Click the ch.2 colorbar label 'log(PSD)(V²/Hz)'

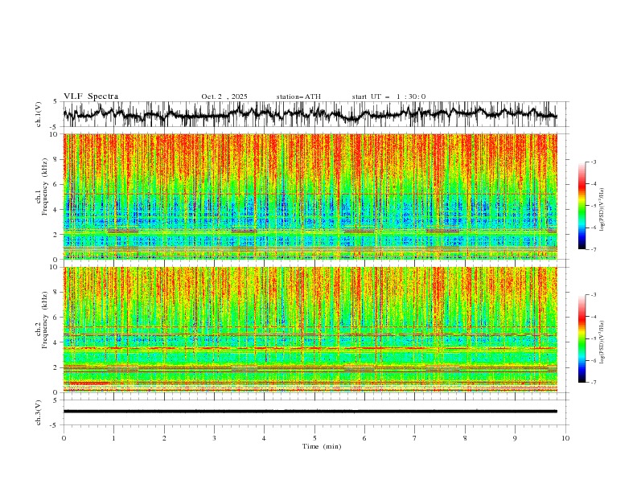coord(602,342)
